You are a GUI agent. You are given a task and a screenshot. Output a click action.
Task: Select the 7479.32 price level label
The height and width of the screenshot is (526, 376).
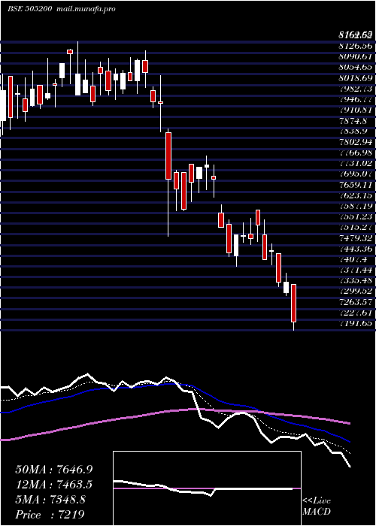pos(355,238)
